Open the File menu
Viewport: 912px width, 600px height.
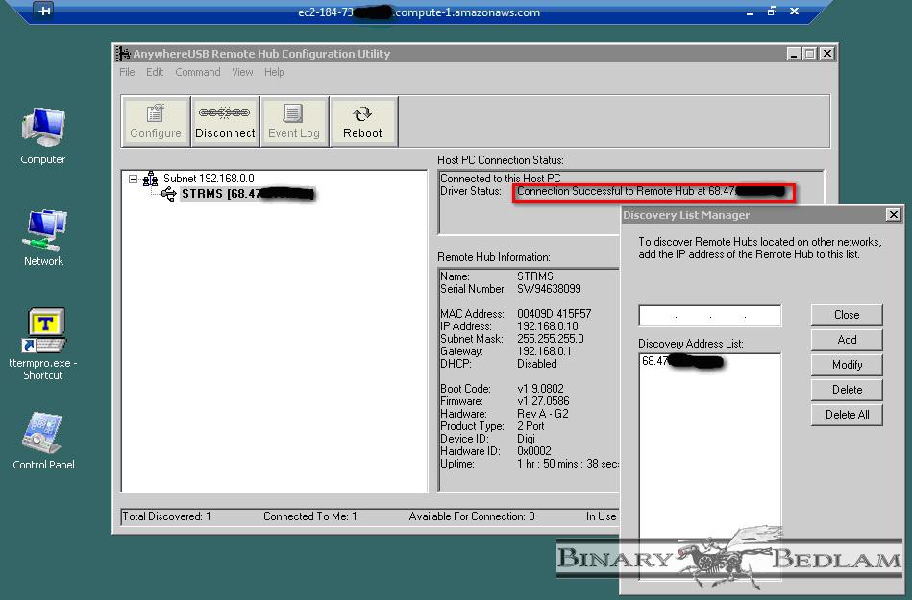[127, 72]
